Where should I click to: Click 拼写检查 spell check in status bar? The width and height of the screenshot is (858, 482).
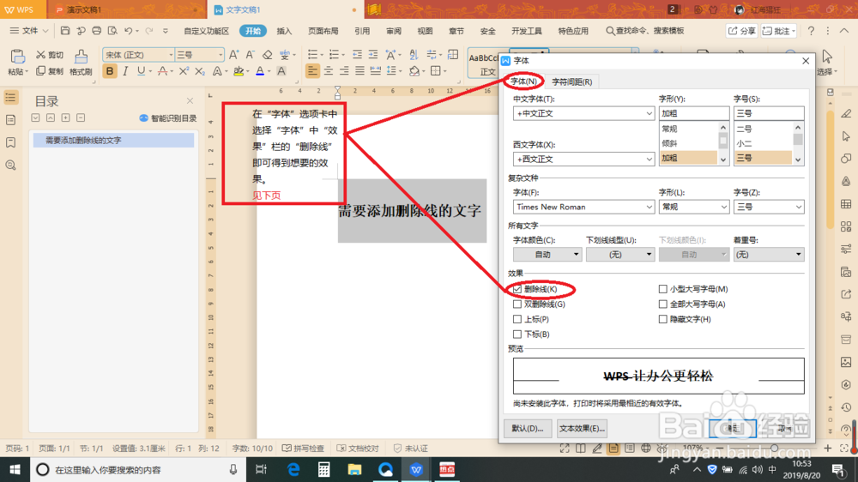(x=303, y=448)
